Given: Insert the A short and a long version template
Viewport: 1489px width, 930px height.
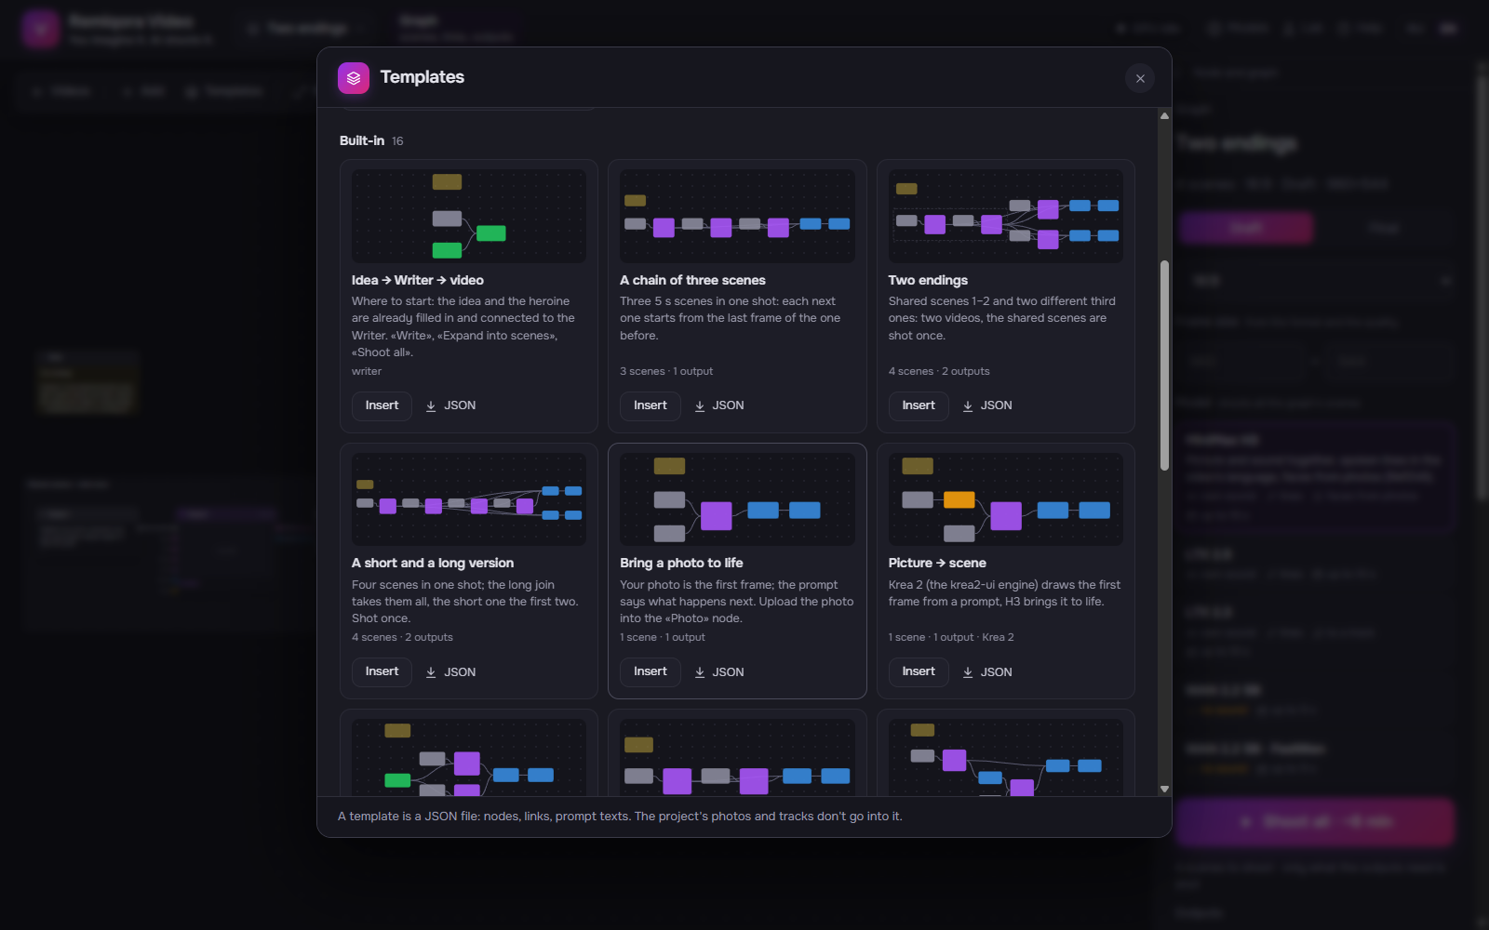Looking at the screenshot, I should click(382, 671).
